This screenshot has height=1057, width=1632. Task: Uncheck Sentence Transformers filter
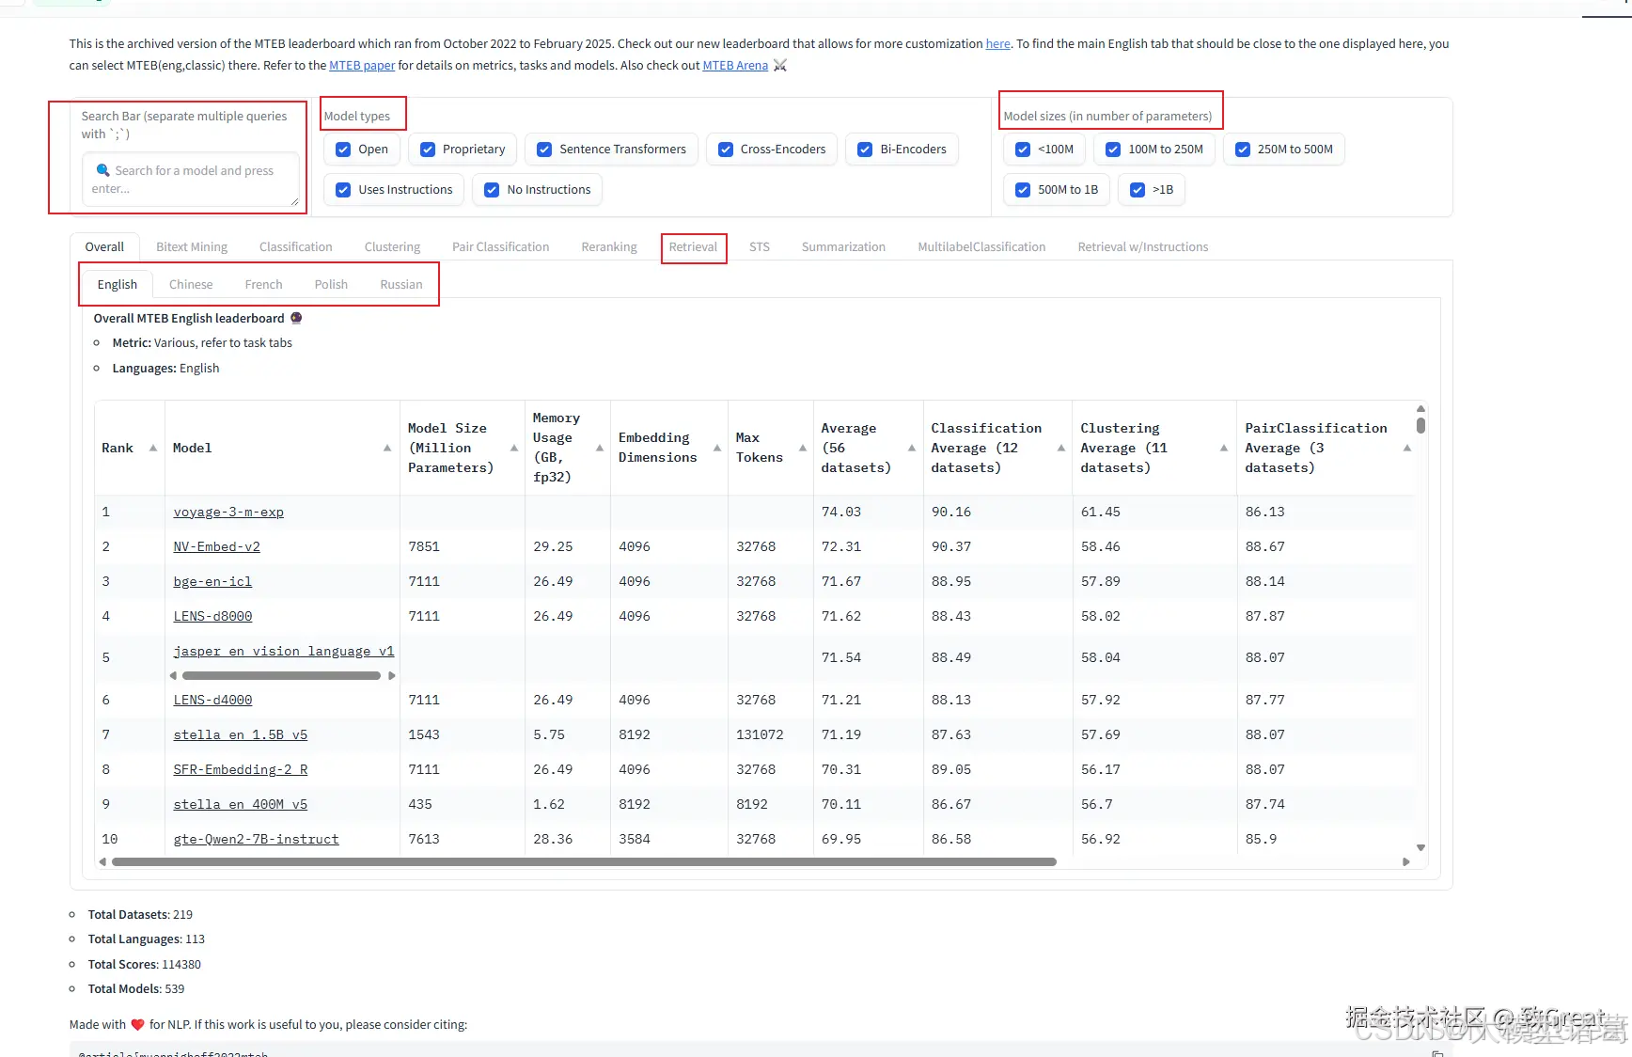pyautogui.click(x=544, y=150)
